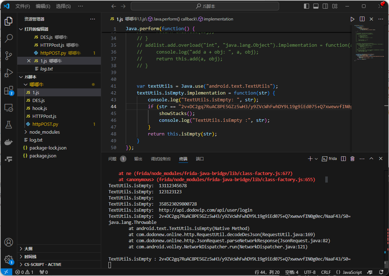Toggle the primary sidebar layout button
The height and width of the screenshot is (276, 389).
click(x=307, y=6)
